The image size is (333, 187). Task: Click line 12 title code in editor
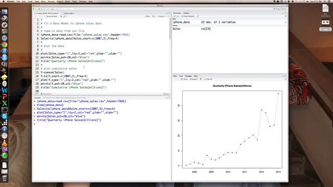pyautogui.click(x=73, y=61)
